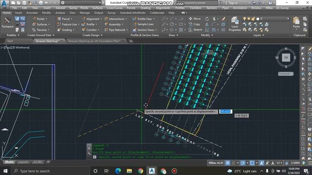Screen dimensions: 312x175
Task: Toggle the layer freeze sun icon
Action: coord(249,19)
